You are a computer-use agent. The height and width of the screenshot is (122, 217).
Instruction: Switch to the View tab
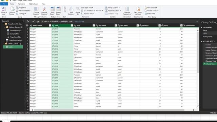43,4
